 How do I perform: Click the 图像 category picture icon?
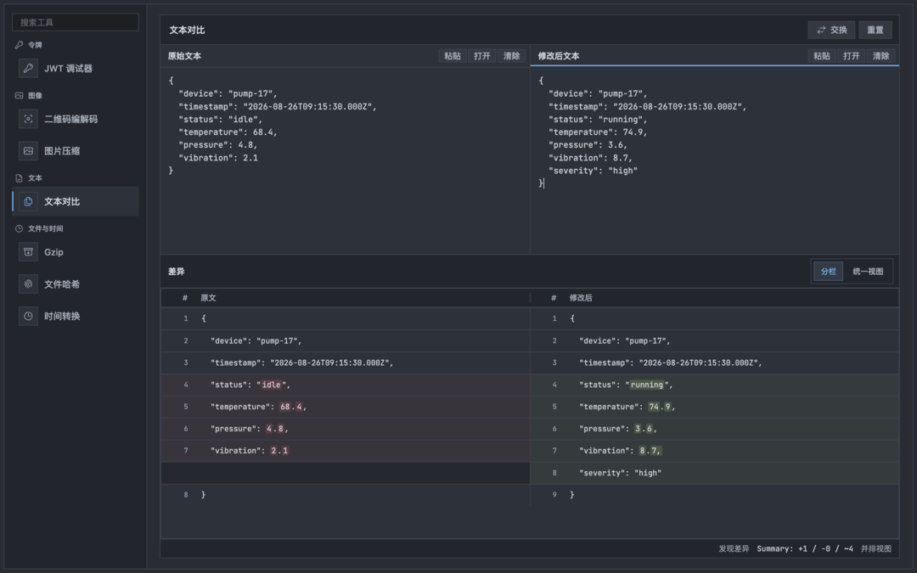point(19,95)
